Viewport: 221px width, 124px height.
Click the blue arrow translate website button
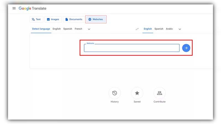186,48
